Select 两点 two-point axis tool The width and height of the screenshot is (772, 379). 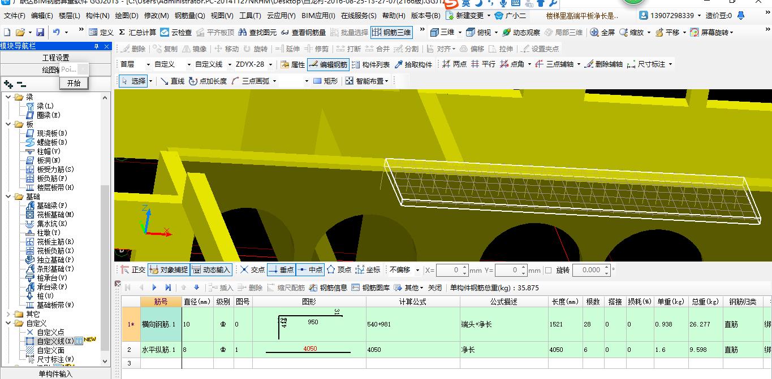pos(455,64)
